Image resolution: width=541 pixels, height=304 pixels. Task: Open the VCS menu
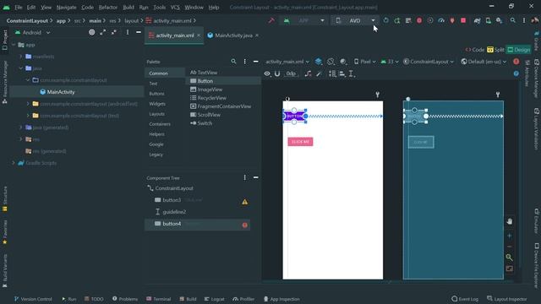[175, 8]
